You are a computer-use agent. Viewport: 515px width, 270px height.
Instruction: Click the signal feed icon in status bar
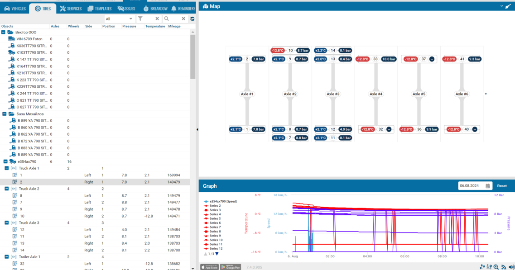[x=504, y=267]
